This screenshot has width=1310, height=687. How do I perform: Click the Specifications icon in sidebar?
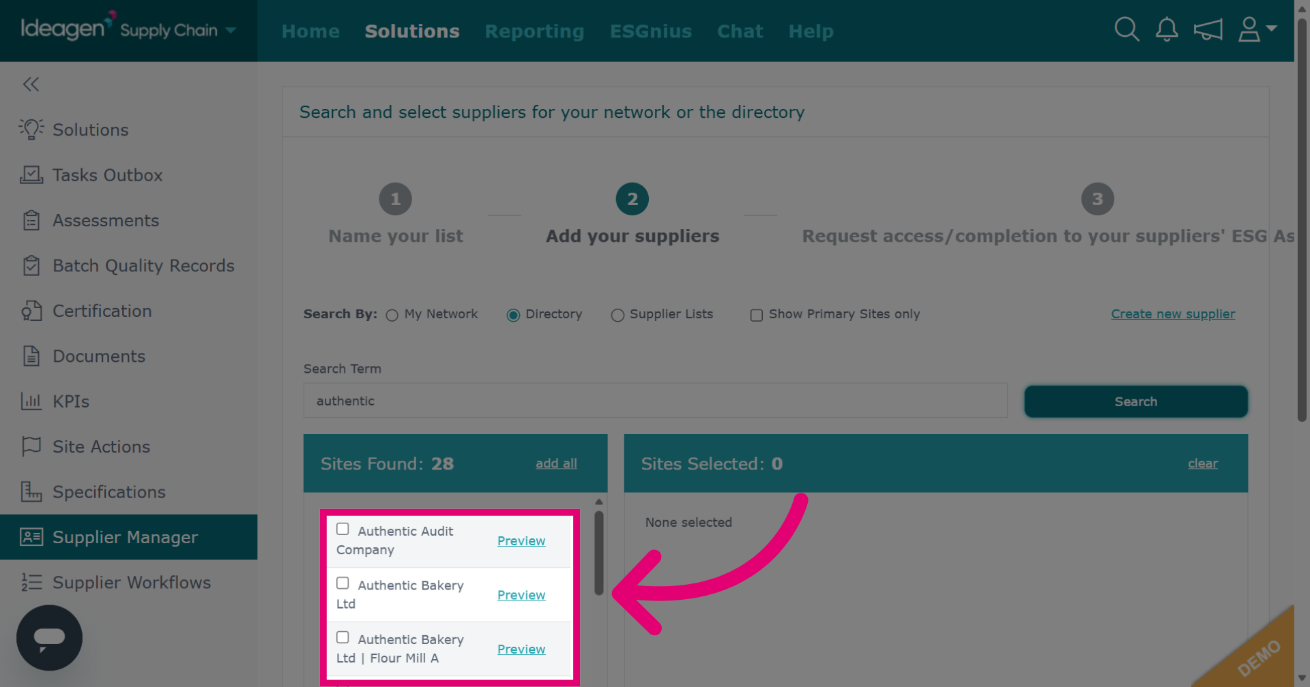coord(31,491)
